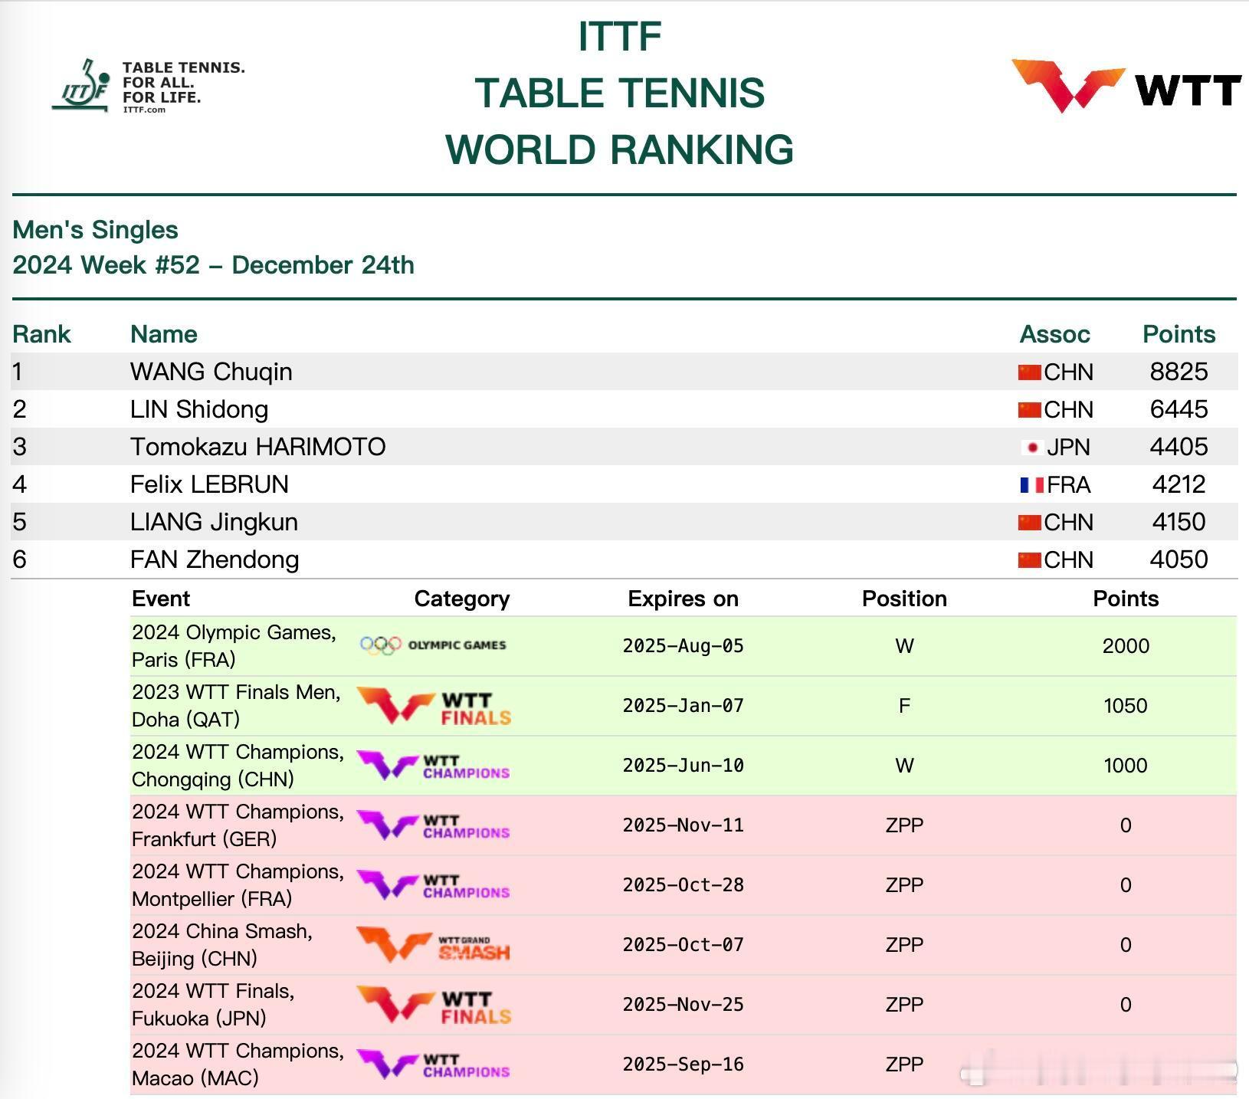Viewport: 1249px width, 1099px height.
Task: Select player name FAN Zhendong
Action: [x=215, y=559]
